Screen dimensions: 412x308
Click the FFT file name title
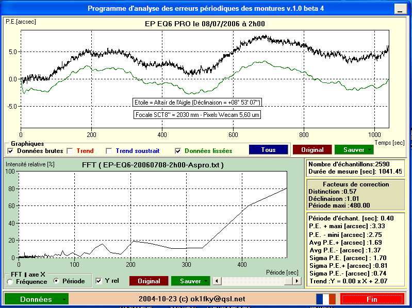point(153,165)
